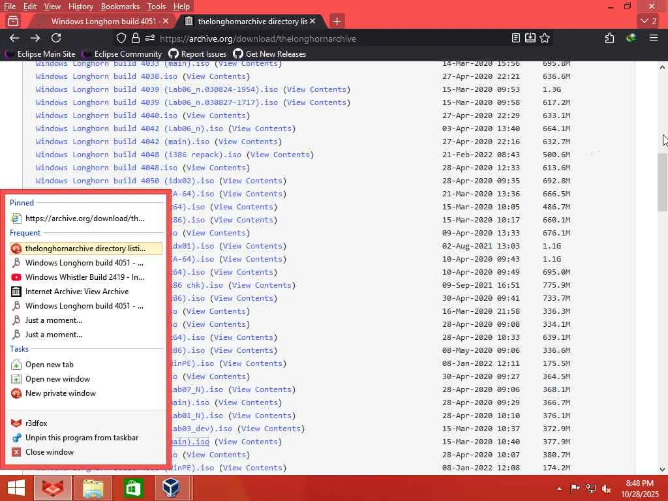The height and width of the screenshot is (501, 668).
Task: Open Windows Store taskbar icon
Action: tap(133, 488)
